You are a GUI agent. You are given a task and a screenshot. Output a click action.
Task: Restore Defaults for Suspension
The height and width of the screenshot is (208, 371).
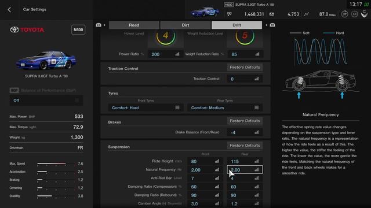(245, 146)
